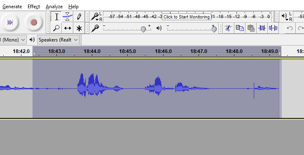
Task: Open the Generate menu
Action: pyautogui.click(x=12, y=7)
